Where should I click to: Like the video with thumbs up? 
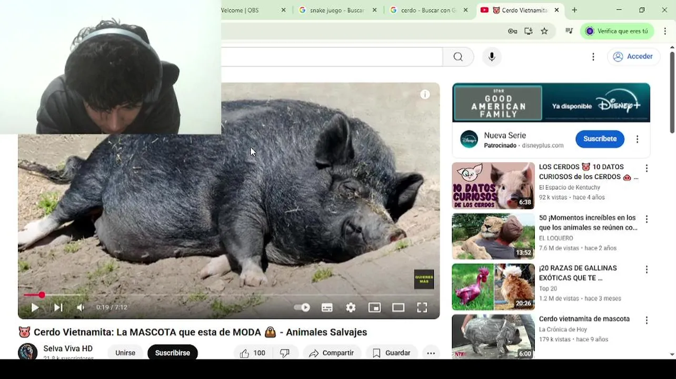[253, 353]
